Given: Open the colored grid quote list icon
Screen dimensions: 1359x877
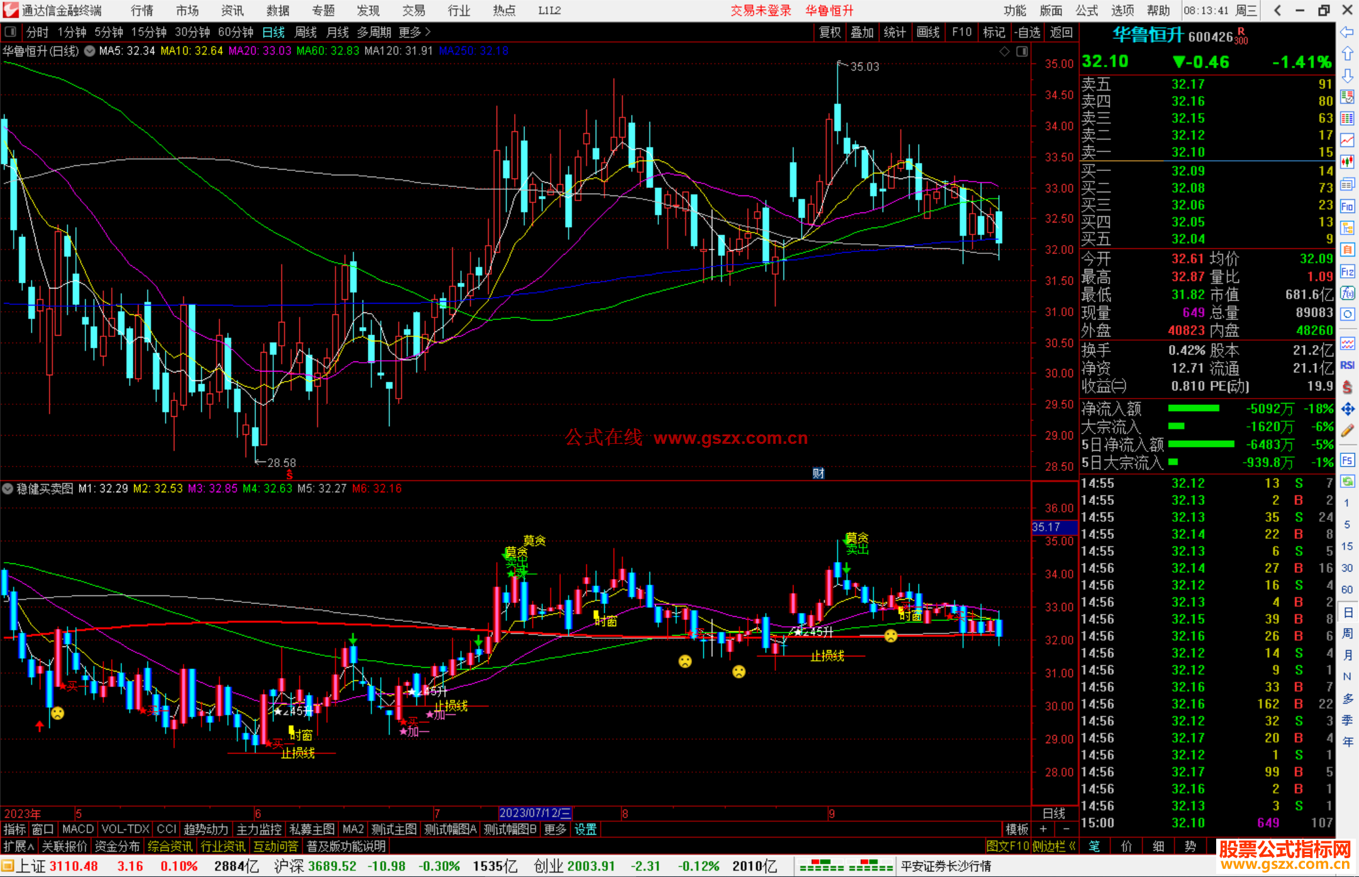Looking at the screenshot, I should click(1347, 119).
